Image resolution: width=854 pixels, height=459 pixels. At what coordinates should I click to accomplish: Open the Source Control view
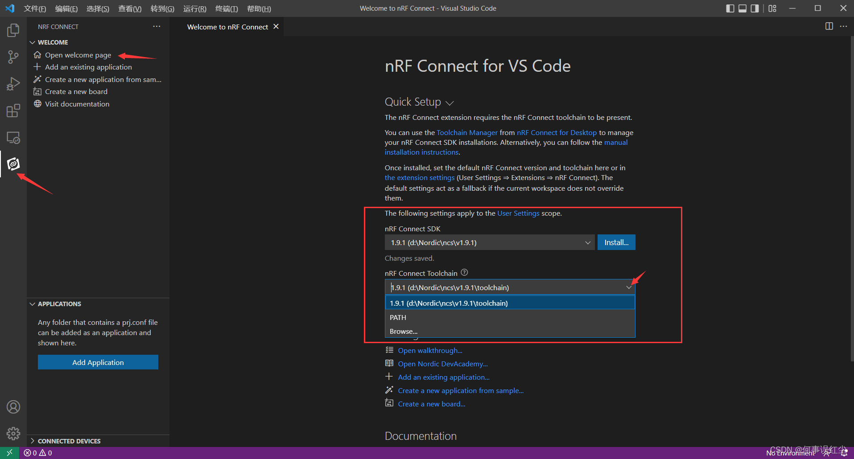13,57
